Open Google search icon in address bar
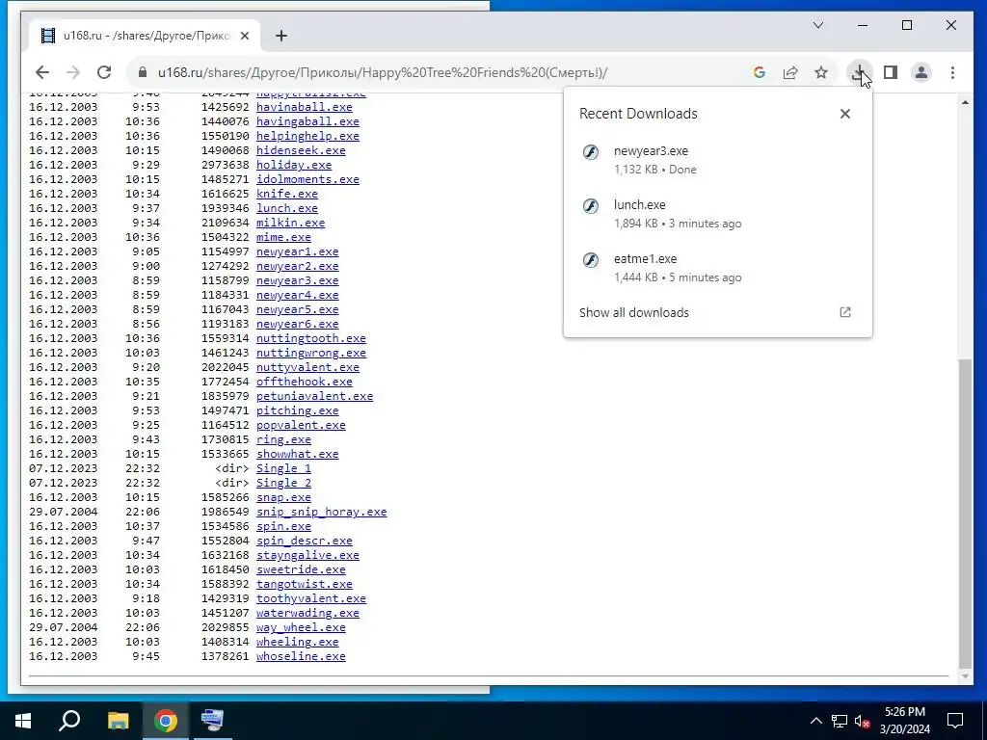 click(760, 72)
